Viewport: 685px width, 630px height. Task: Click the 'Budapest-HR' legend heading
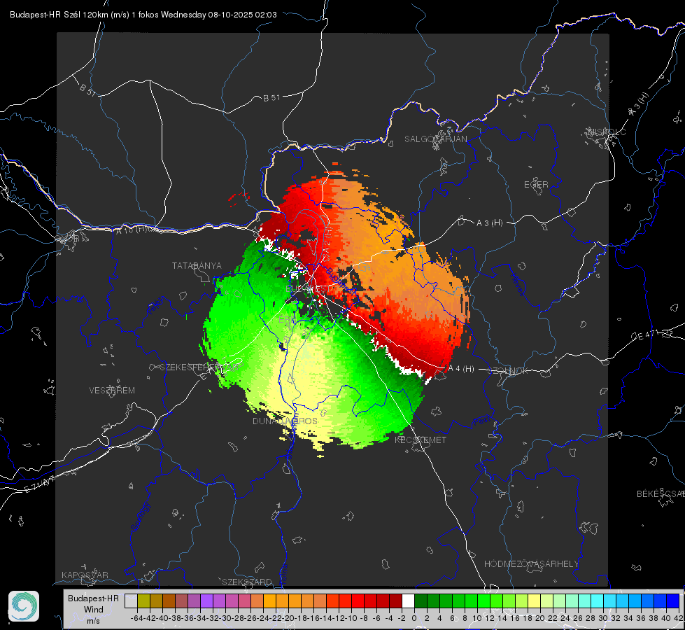click(93, 598)
